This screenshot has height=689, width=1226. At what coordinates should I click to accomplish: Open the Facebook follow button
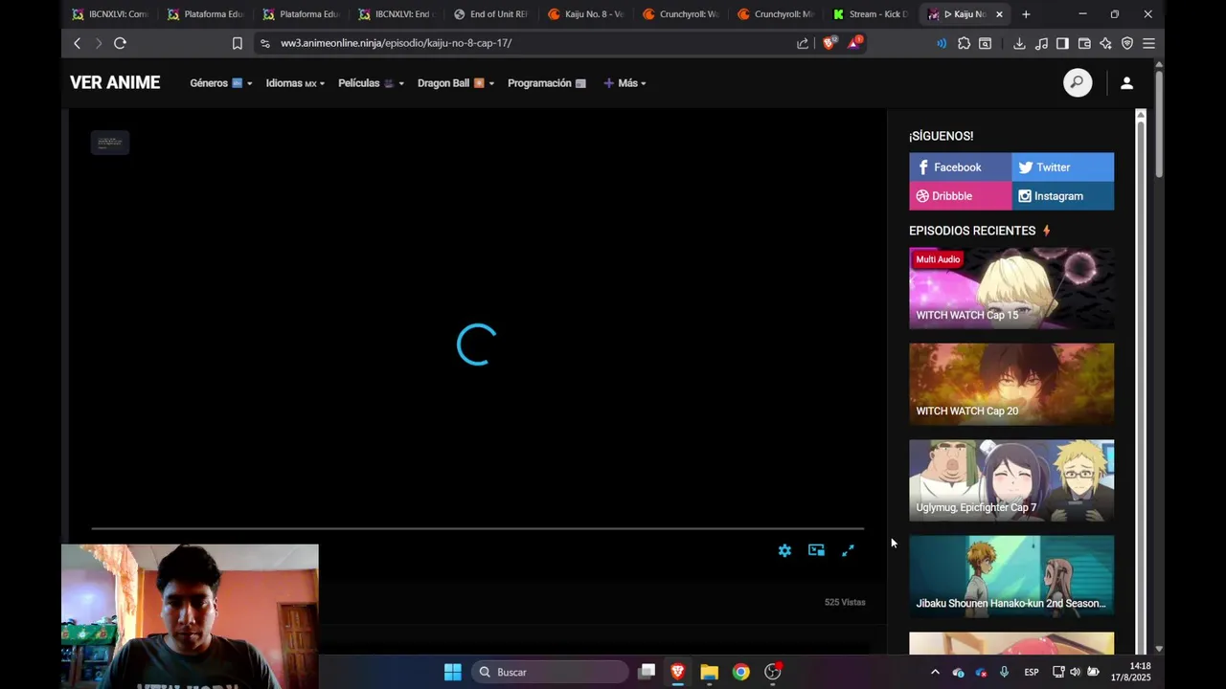[x=960, y=167]
